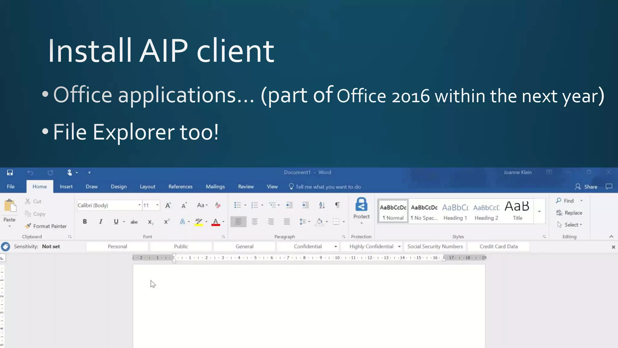Click the Save icon in title bar
This screenshot has width=618, height=348.
[x=10, y=172]
